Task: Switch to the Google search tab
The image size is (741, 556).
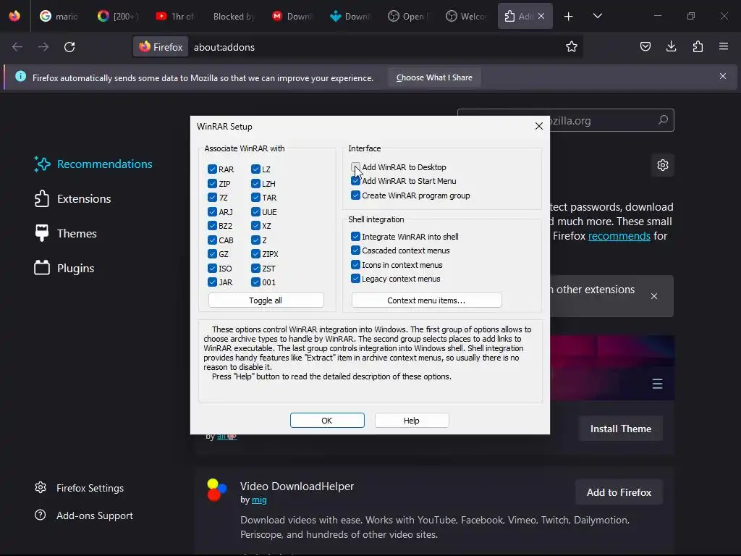Action: [60, 16]
